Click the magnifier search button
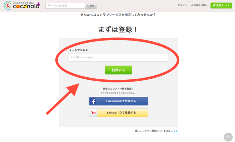This screenshot has height=142, width=235. (x=91, y=6)
